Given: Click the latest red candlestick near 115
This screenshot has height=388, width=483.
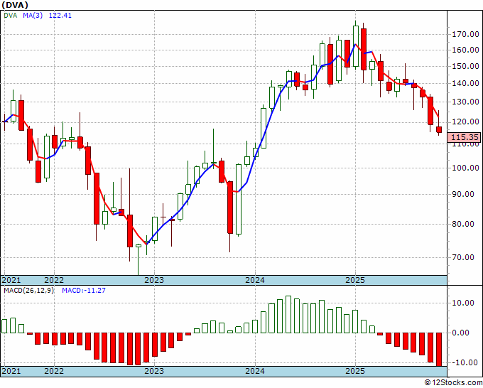Looking at the screenshot, I should (x=439, y=130).
